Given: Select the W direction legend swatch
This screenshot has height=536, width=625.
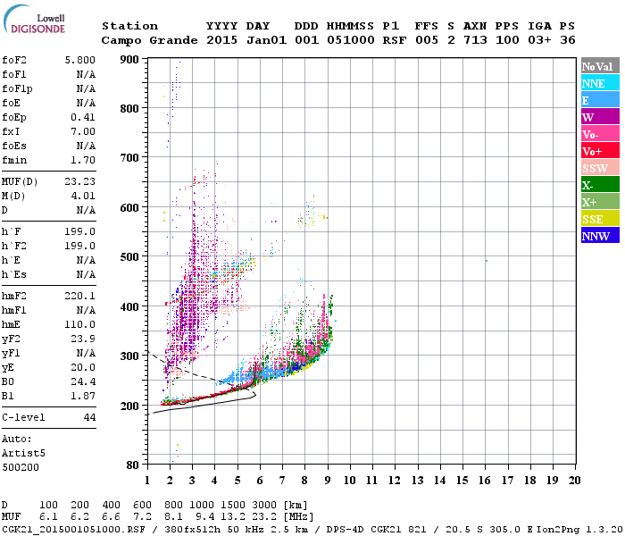Looking at the screenshot, I should [x=600, y=116].
